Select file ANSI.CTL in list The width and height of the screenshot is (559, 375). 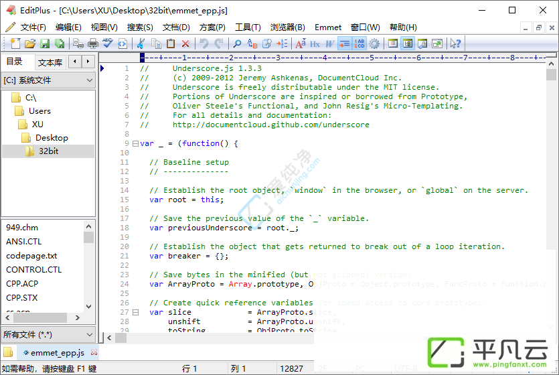point(23,242)
